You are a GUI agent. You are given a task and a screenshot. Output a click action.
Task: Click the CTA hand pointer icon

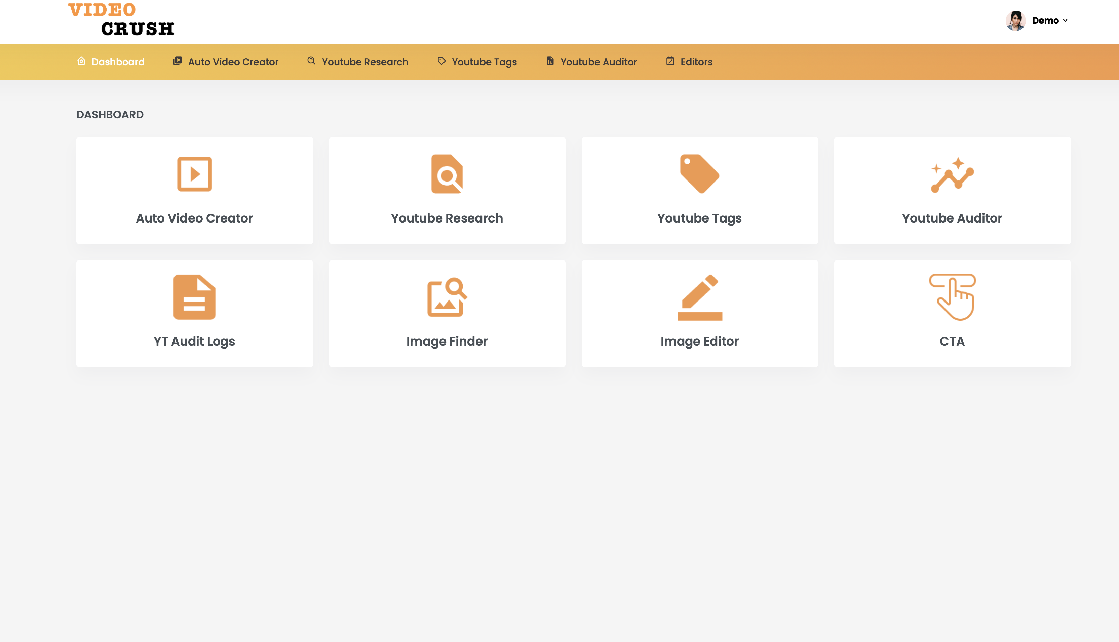point(952,297)
